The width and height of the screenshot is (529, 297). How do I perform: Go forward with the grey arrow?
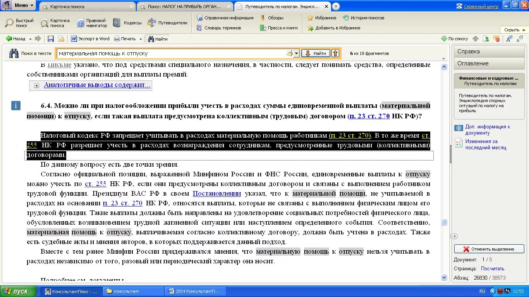[x=38, y=39]
